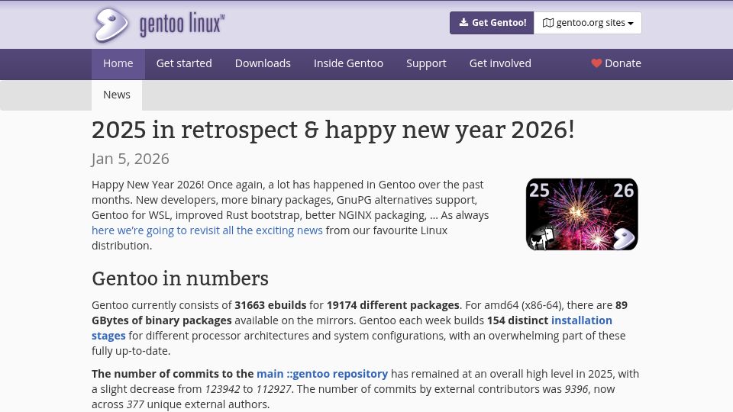
Task: Open the Home menu item
Action: click(x=118, y=63)
